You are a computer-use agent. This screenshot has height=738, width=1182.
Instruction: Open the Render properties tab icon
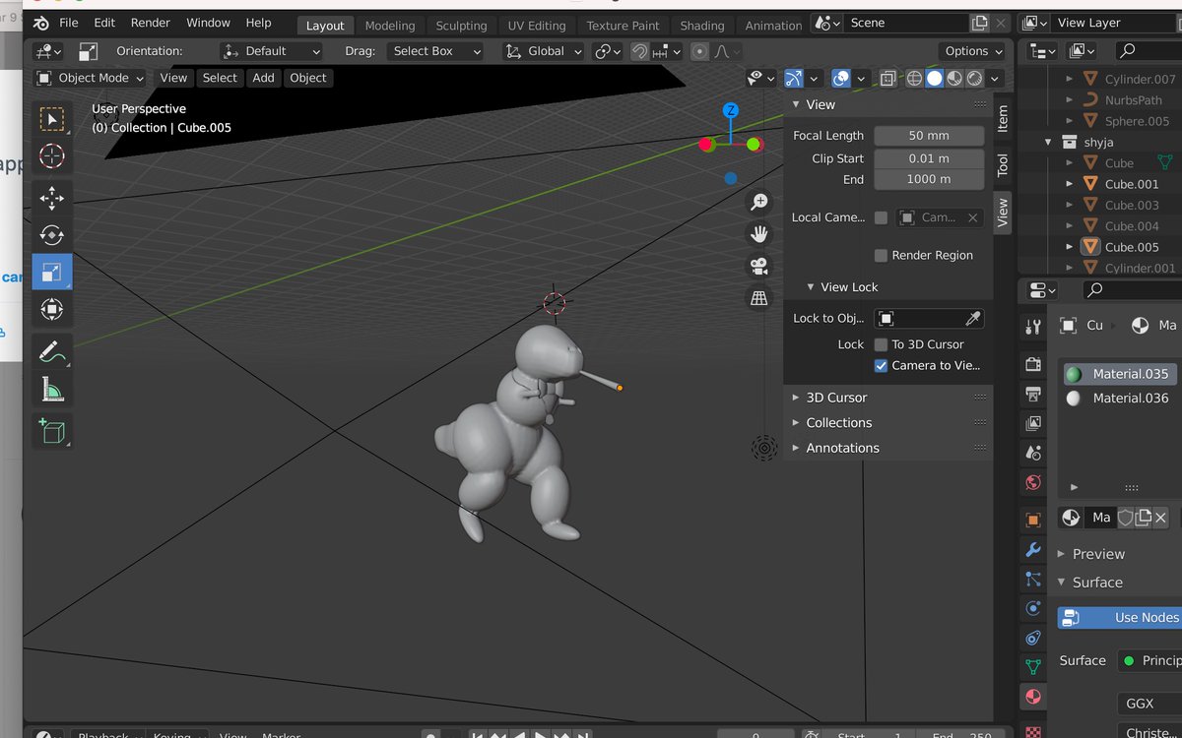coord(1033,364)
